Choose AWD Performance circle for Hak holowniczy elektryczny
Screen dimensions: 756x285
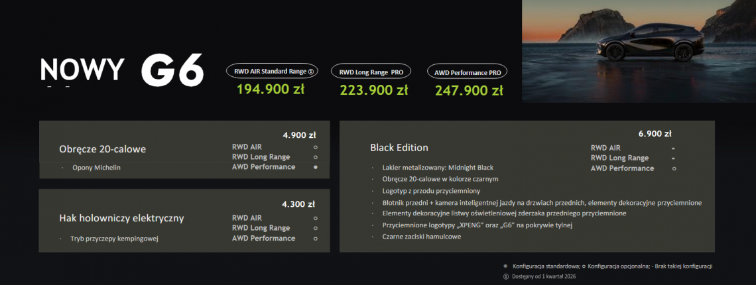[x=315, y=239]
